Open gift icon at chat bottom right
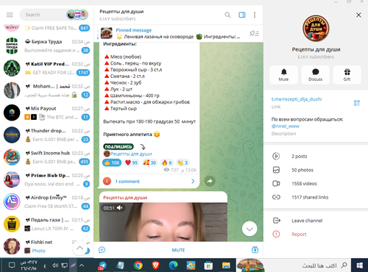Screen dimensions: 368x272 pyautogui.click(x=255, y=250)
